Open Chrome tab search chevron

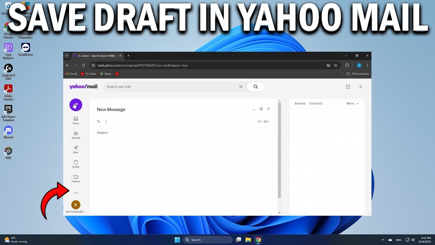coord(67,56)
